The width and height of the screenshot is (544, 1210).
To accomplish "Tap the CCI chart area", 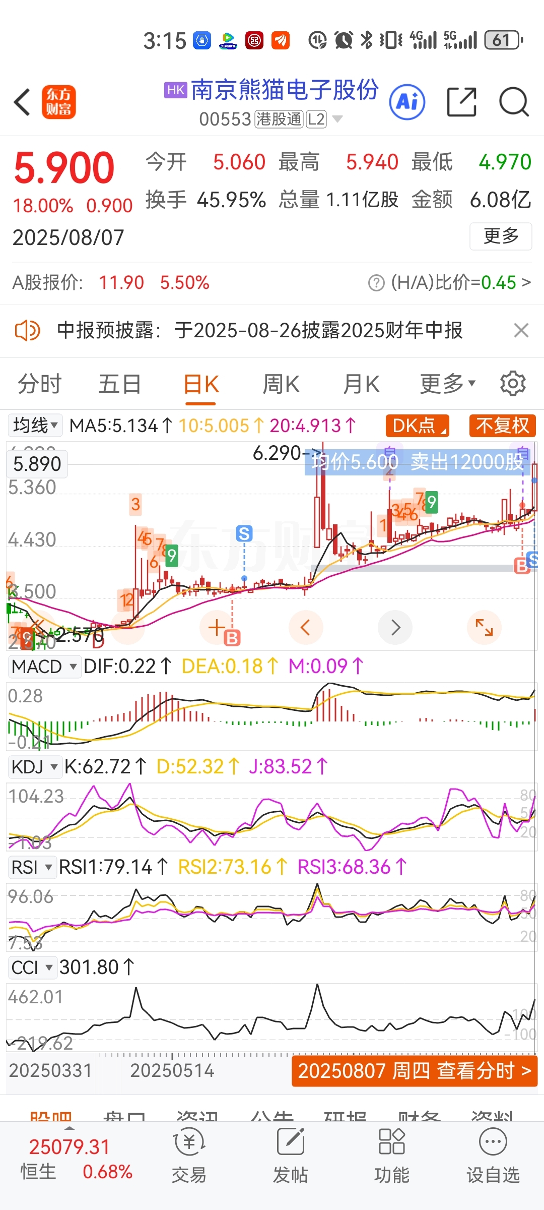I will click(271, 1017).
